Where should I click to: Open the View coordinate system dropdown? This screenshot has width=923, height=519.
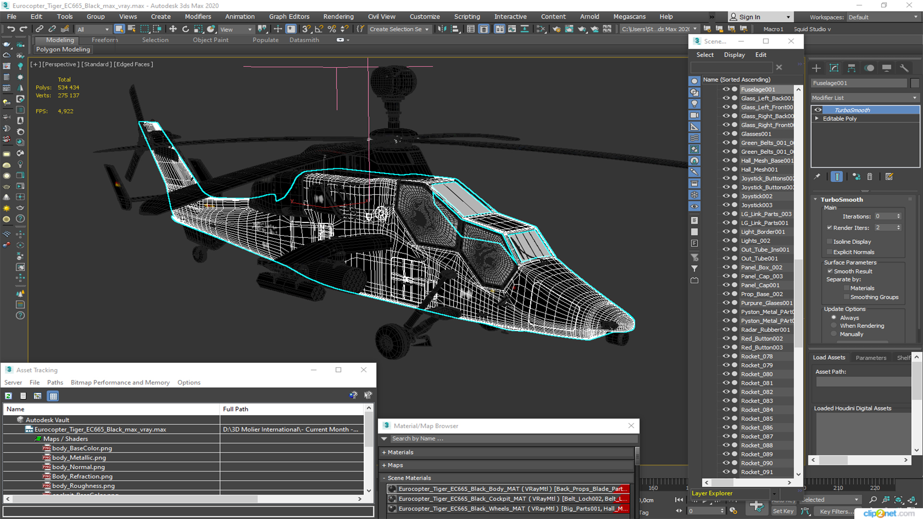(236, 29)
